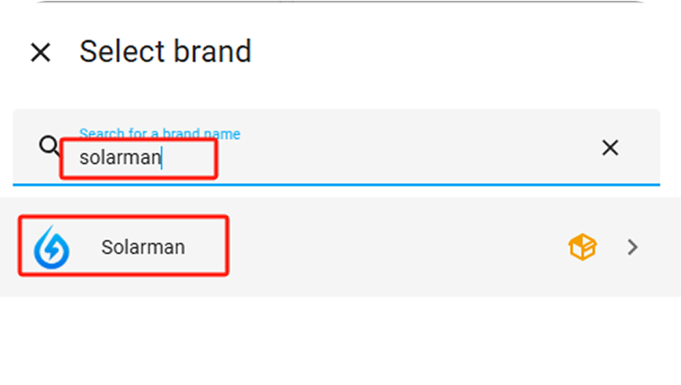Clear the brand search text
The height and width of the screenshot is (385, 681).
[x=610, y=148]
